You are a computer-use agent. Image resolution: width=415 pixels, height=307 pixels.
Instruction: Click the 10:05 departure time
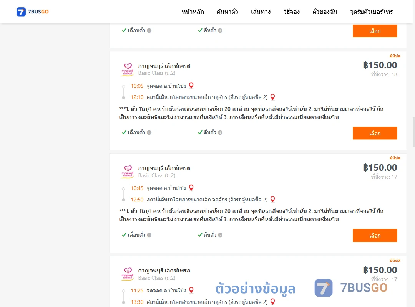click(137, 86)
